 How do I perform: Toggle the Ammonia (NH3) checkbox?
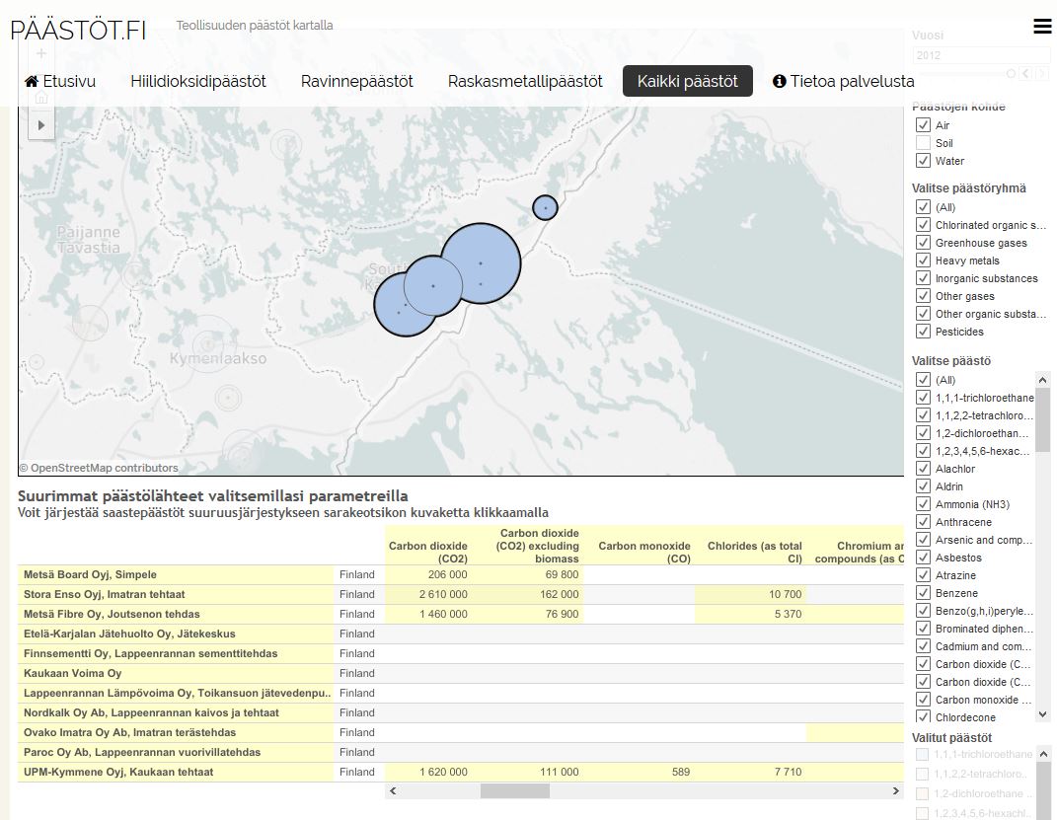[923, 504]
